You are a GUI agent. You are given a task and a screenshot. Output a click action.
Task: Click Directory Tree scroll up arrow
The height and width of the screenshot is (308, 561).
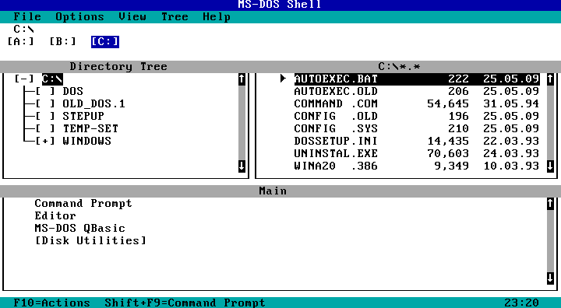click(x=242, y=79)
